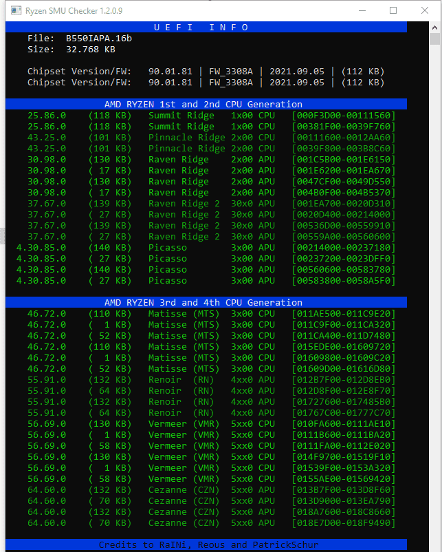Select the AMD RYZEN 1st and 2nd CPU Generation header
Screen dimensions: 442x552
(x=206, y=104)
